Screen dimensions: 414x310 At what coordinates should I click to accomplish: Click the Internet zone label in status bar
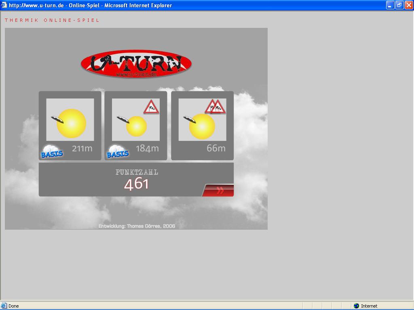(x=369, y=306)
